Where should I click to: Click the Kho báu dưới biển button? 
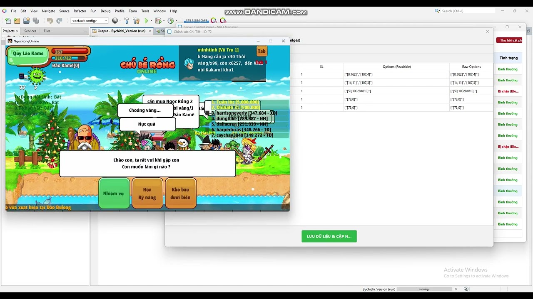[x=180, y=194]
